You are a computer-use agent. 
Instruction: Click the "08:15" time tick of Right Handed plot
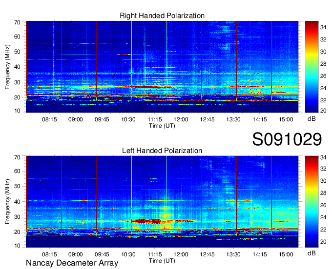pos(49,119)
